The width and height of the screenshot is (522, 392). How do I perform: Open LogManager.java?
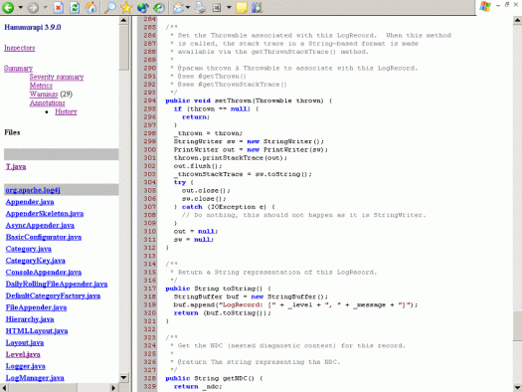coord(35,378)
